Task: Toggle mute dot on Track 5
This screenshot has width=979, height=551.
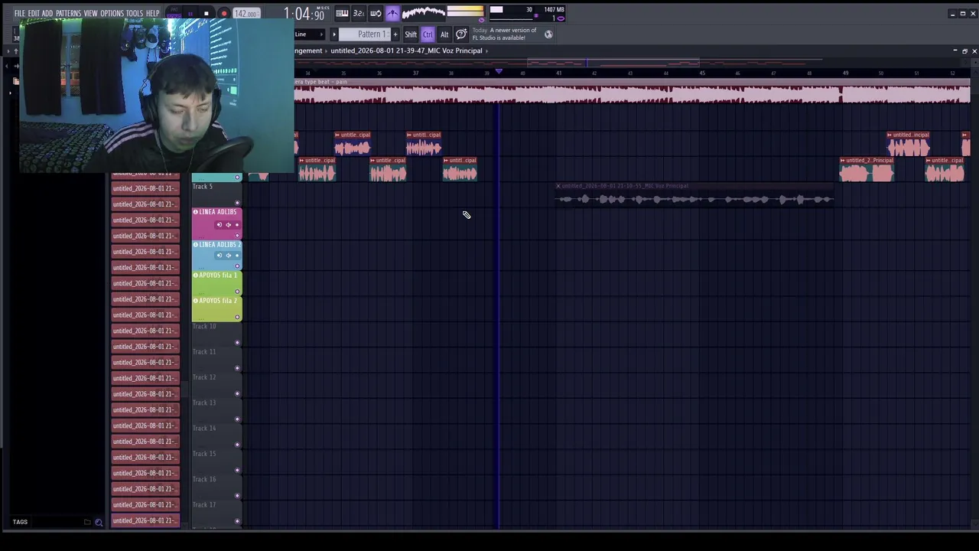Action: coord(237,203)
